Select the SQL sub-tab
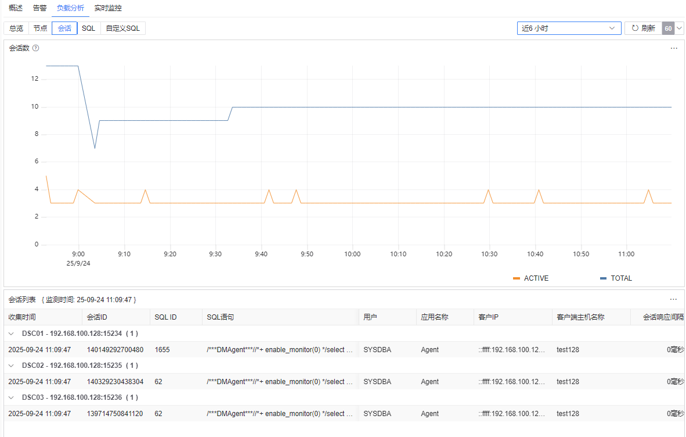This screenshot has width=686, height=437. (88, 28)
